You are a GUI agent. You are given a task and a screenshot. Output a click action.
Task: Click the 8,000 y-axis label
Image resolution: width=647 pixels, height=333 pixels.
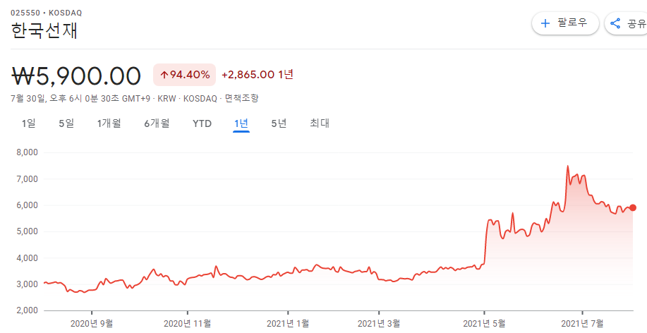coord(28,152)
